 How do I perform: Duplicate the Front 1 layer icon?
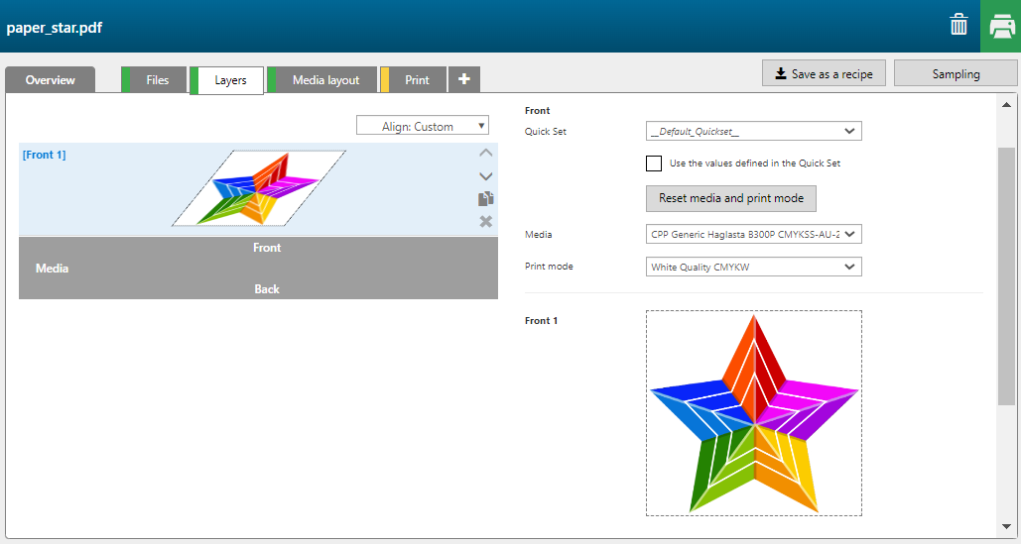(485, 199)
